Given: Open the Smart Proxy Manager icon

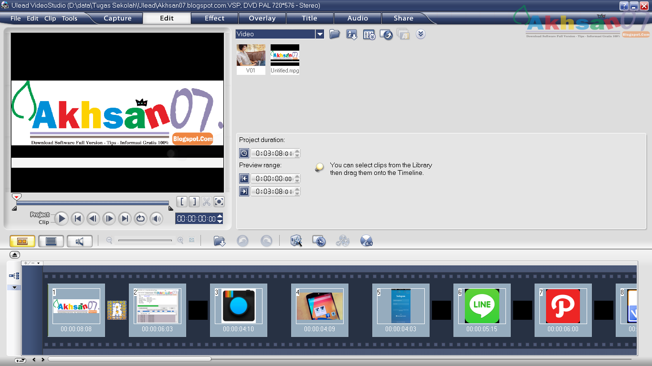Looking at the screenshot, I should point(296,241).
